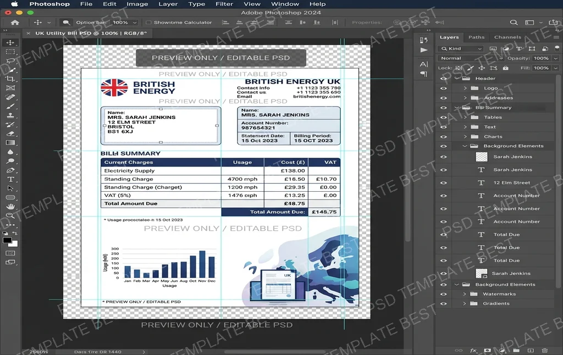The image size is (563, 355).
Task: Filter layers by type with the T icon
Action: point(519,48)
